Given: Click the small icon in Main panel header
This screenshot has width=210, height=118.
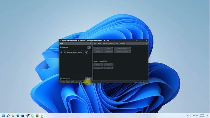Looking at the screenshot, I should [x=91, y=44].
